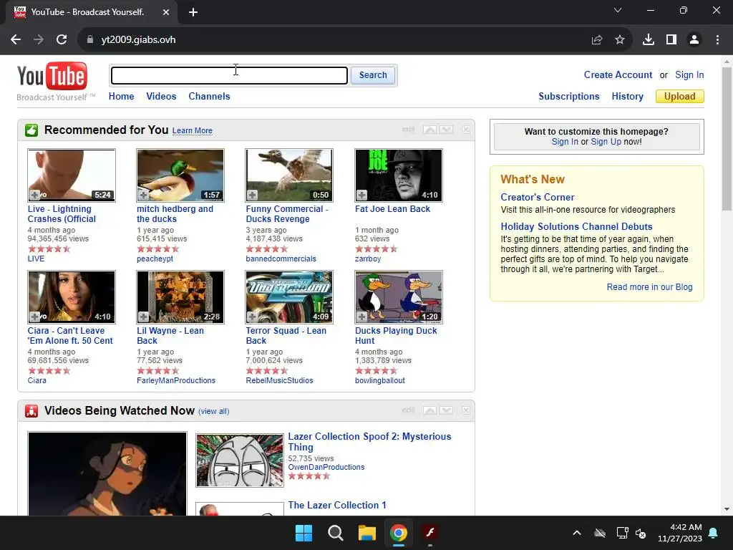Close the Videos Being Watched Now module
This screenshot has height=550, width=733.
click(x=465, y=410)
